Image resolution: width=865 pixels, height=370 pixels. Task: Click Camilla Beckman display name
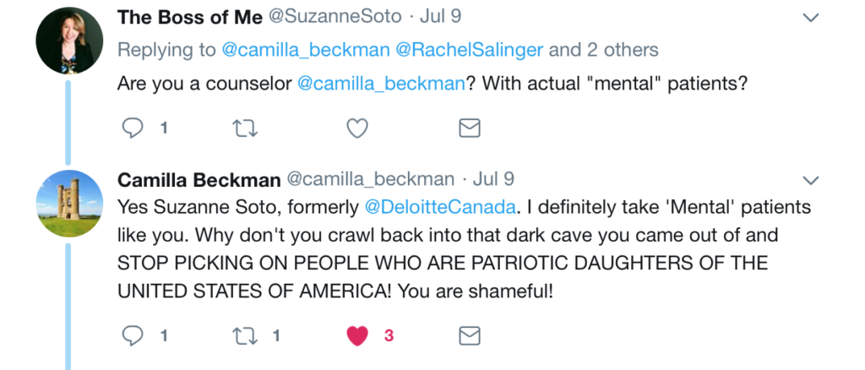click(199, 179)
